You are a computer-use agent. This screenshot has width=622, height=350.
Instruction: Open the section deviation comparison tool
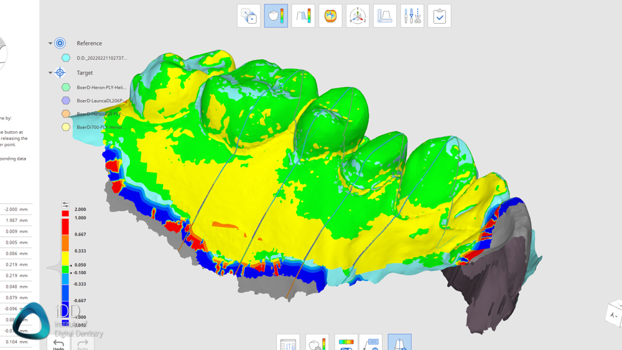303,16
